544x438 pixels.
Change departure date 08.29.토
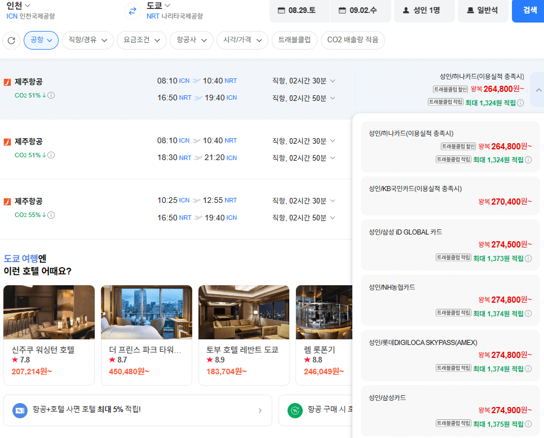(299, 11)
